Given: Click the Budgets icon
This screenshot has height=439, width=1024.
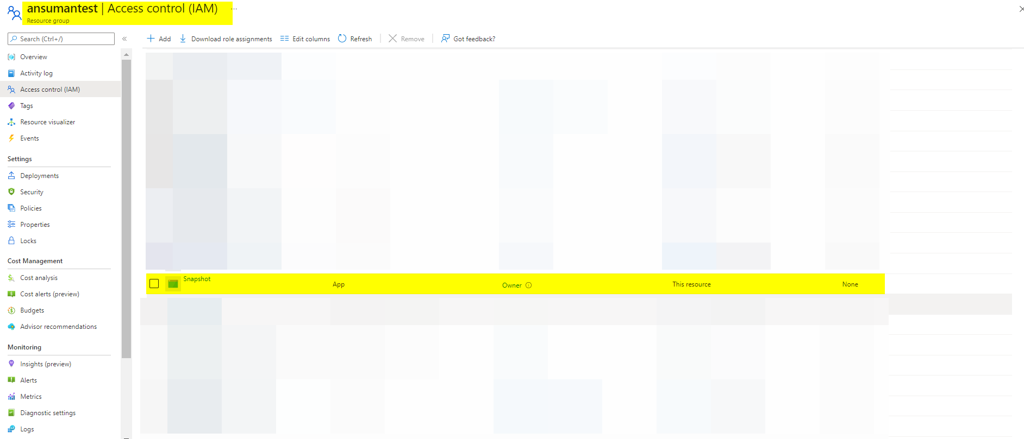Looking at the screenshot, I should coord(11,310).
